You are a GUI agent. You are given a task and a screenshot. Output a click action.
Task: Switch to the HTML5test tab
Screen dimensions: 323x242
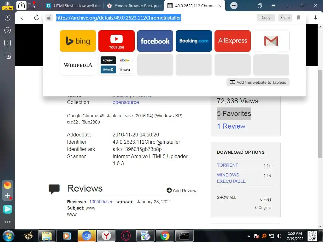pyautogui.click(x=73, y=6)
